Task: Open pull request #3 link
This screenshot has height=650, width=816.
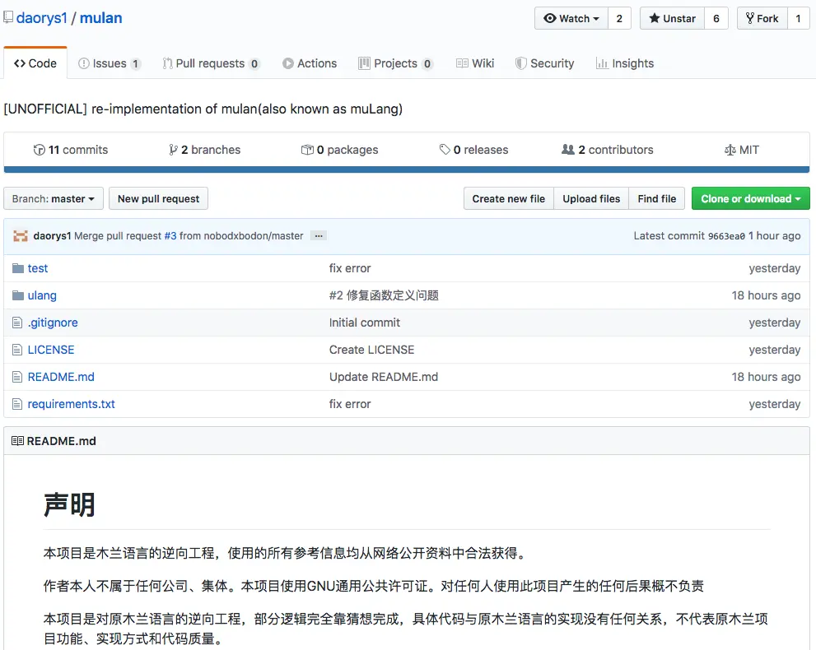Action: click(170, 236)
